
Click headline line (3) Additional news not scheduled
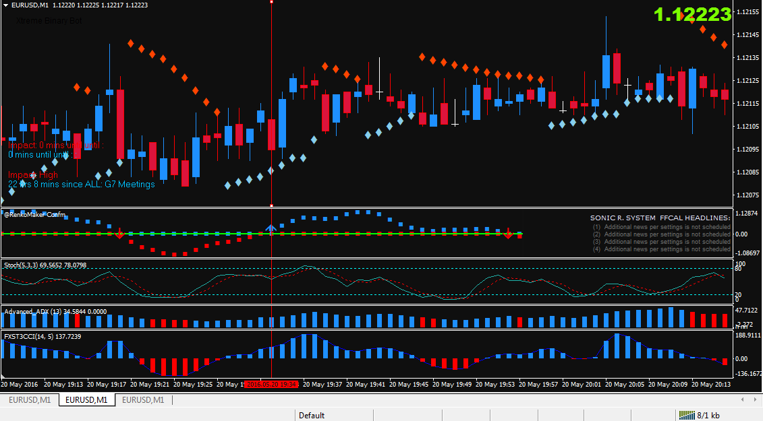(662, 242)
